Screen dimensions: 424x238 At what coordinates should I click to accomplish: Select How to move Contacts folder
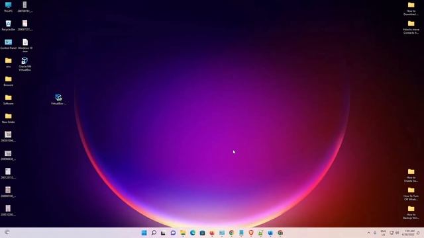click(411, 27)
